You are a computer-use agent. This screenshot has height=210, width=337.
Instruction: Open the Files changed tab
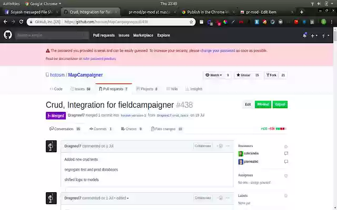166,129
